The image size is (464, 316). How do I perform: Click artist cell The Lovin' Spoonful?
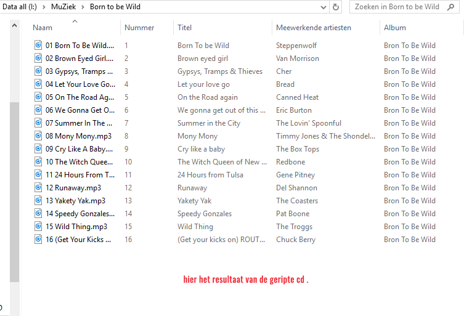[x=309, y=123]
